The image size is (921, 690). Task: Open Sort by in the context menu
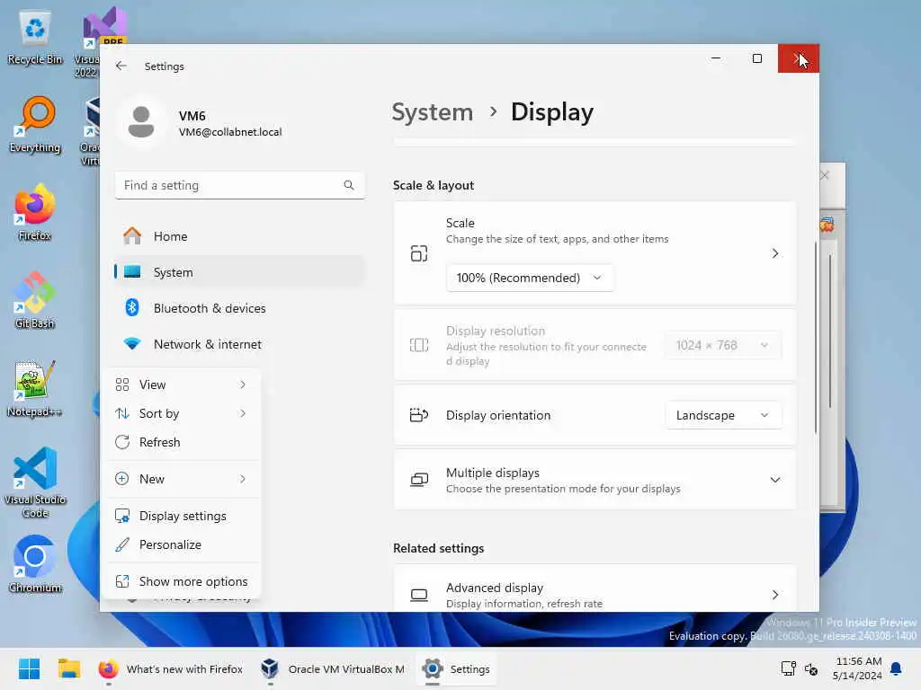click(183, 413)
